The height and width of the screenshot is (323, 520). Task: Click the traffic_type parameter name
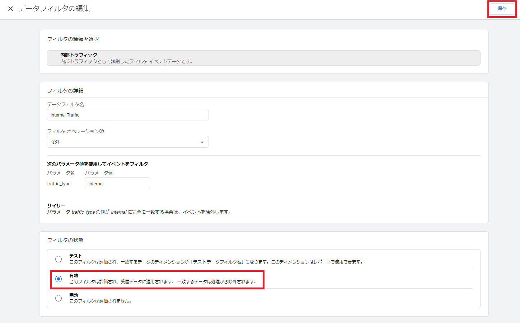(x=59, y=184)
